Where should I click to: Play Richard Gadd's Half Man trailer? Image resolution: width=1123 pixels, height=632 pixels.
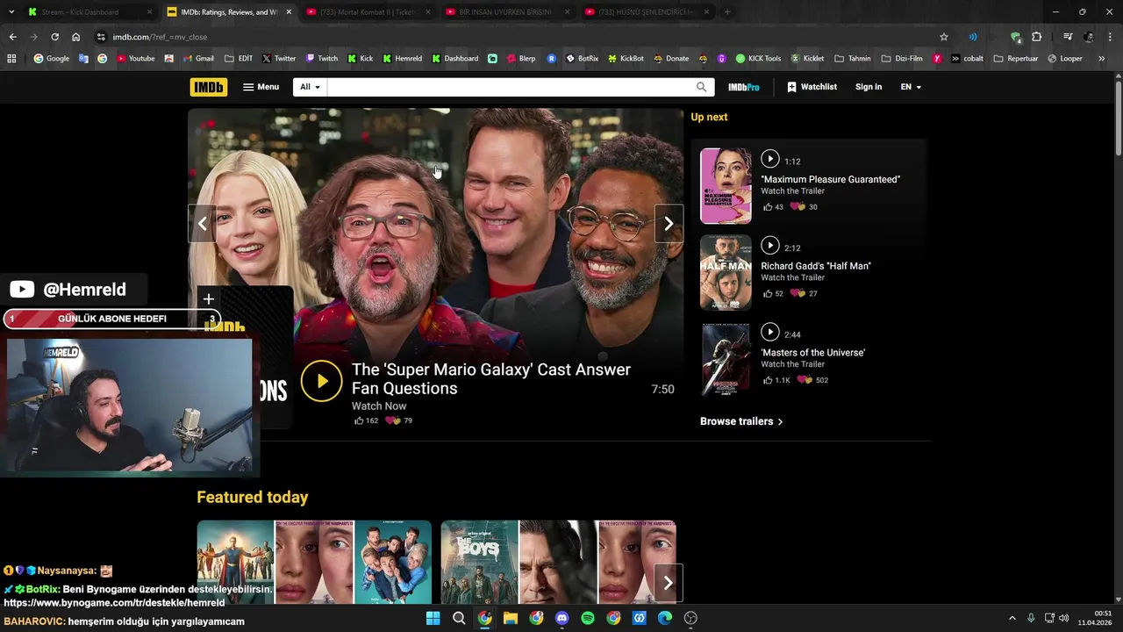(x=769, y=245)
